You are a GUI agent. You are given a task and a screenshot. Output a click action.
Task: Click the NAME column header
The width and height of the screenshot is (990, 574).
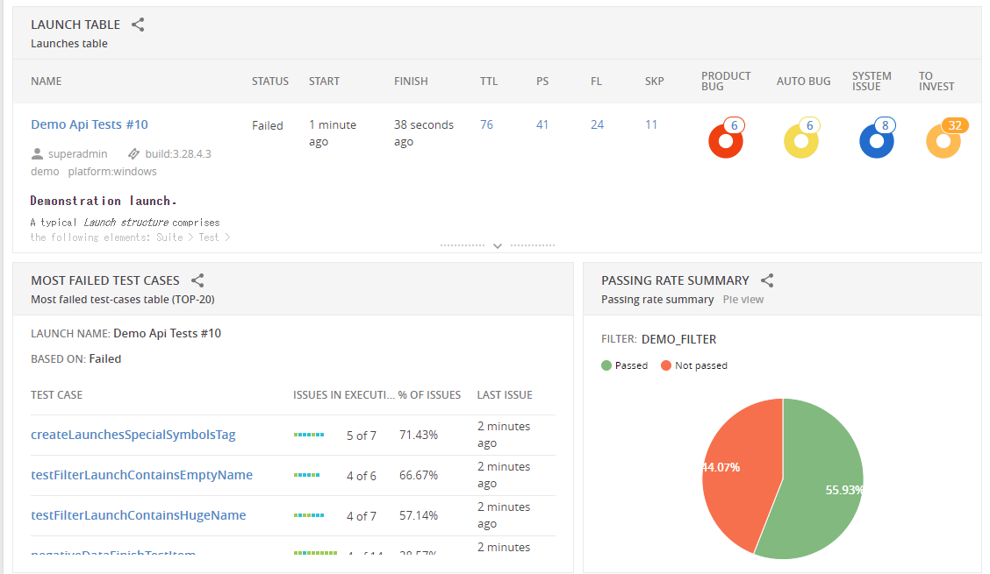coord(47,81)
